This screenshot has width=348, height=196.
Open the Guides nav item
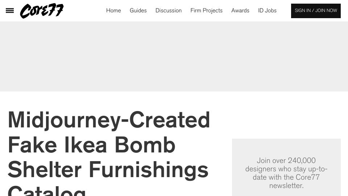138,11
